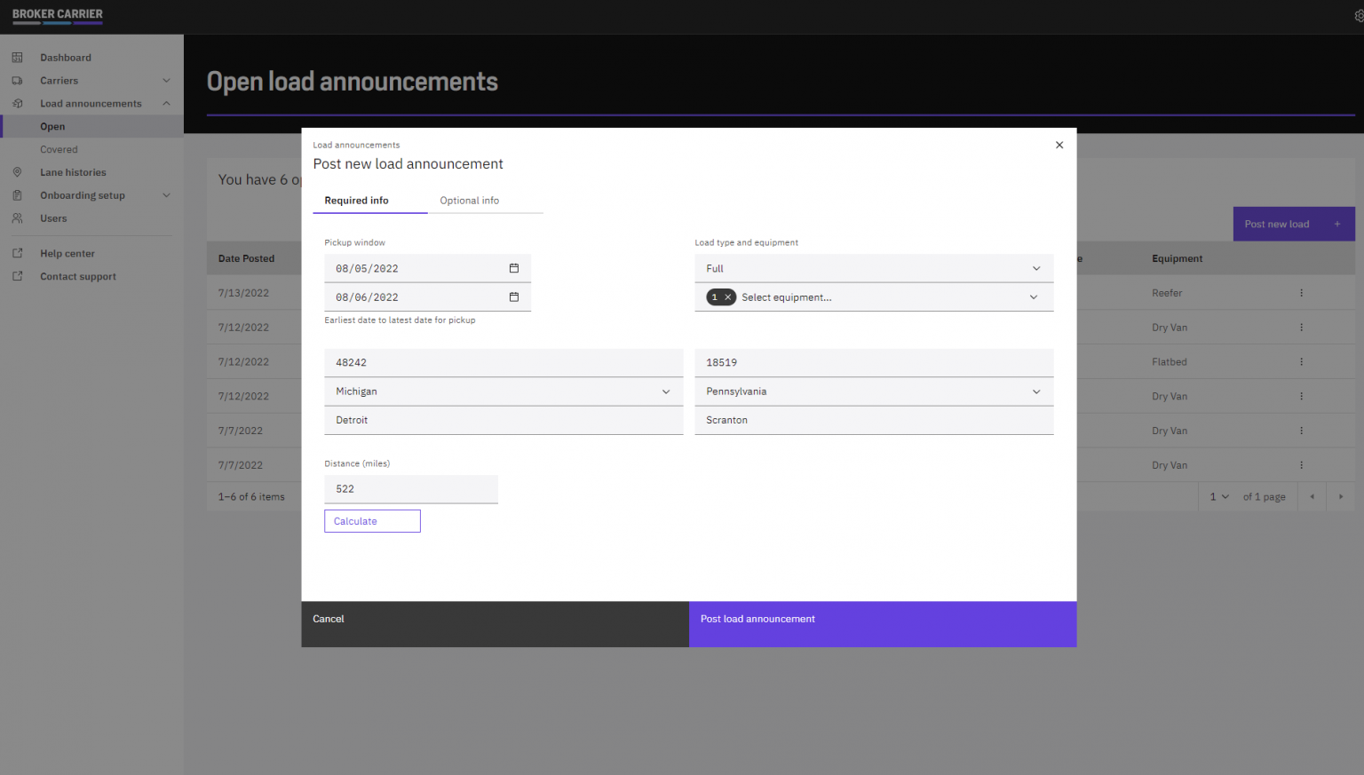Go to the previous table page
The width and height of the screenshot is (1364, 775).
coord(1312,497)
